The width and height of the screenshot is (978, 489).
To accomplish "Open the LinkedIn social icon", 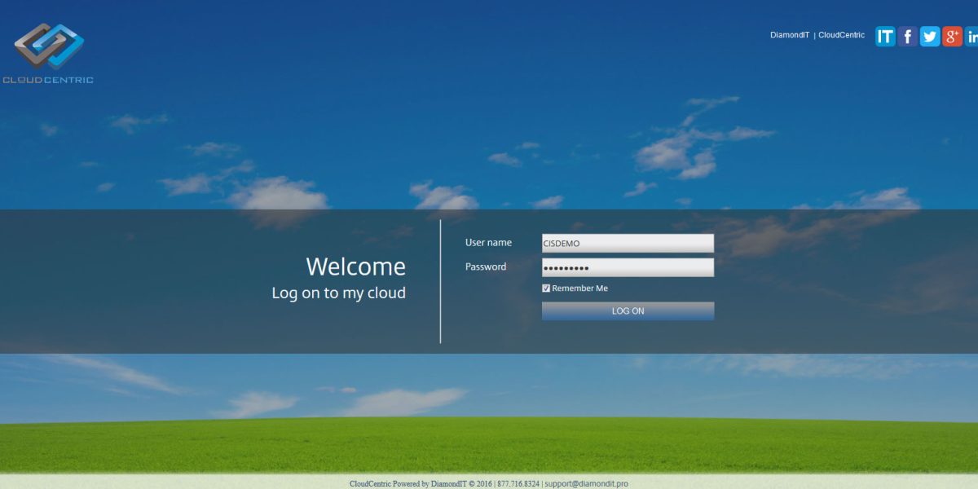I will [x=971, y=36].
